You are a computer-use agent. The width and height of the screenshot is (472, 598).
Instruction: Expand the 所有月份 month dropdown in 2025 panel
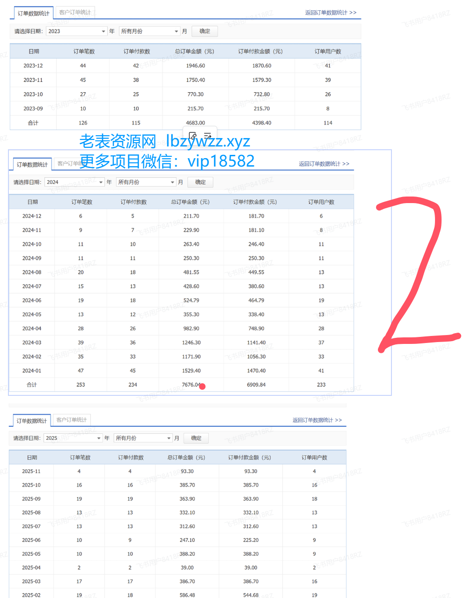(x=143, y=438)
